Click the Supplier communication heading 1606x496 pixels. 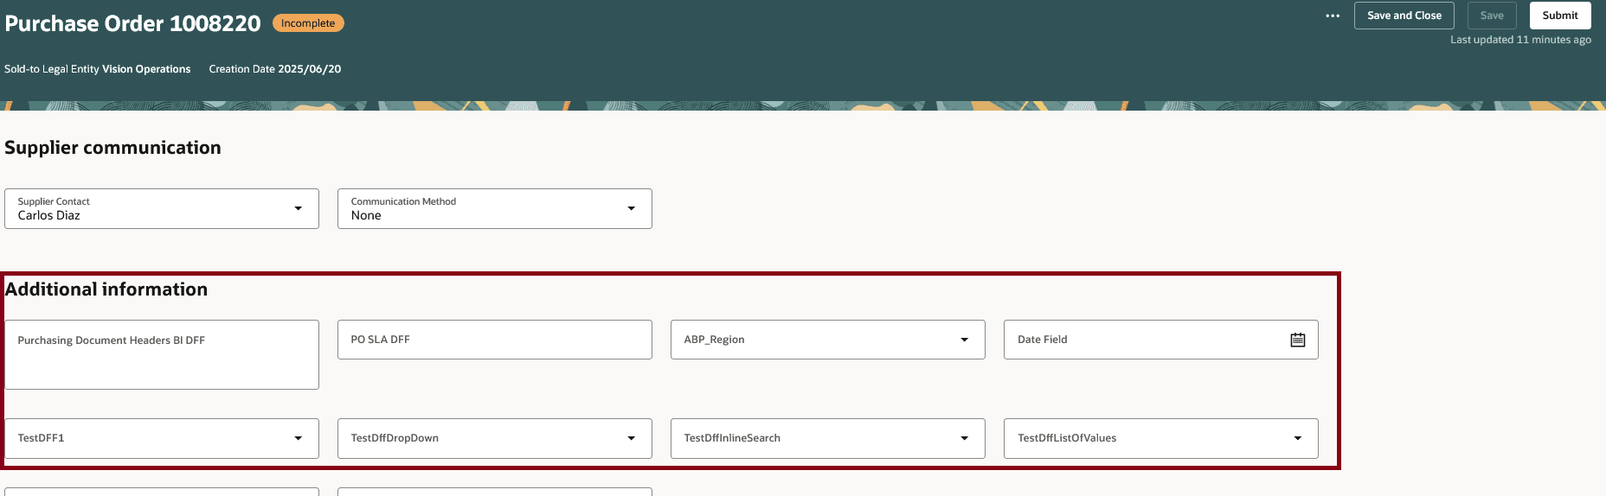[112, 148]
